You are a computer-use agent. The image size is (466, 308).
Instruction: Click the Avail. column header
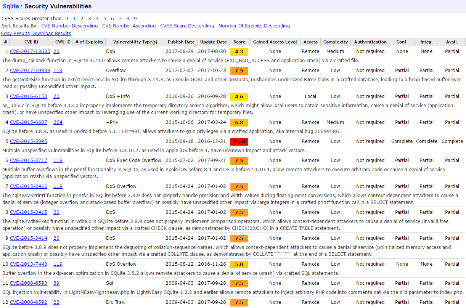tap(452, 42)
